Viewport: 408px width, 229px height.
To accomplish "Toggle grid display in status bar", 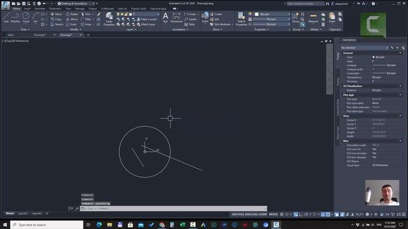I will 282,214.
